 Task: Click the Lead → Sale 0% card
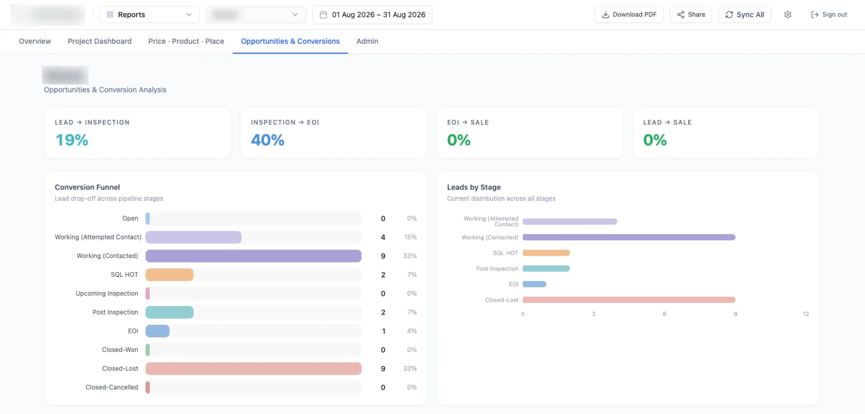pos(726,133)
